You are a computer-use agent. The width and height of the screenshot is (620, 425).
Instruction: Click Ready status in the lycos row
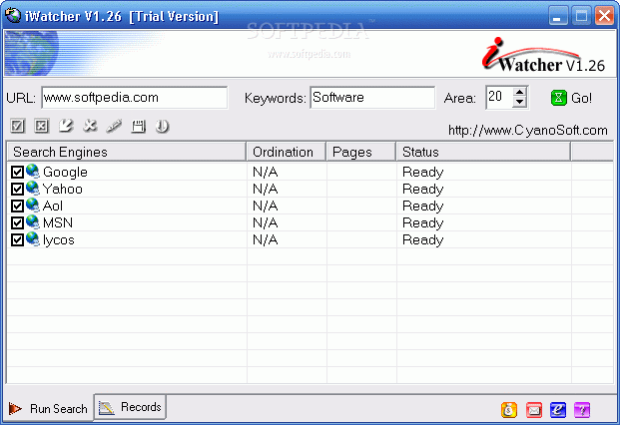pos(422,240)
